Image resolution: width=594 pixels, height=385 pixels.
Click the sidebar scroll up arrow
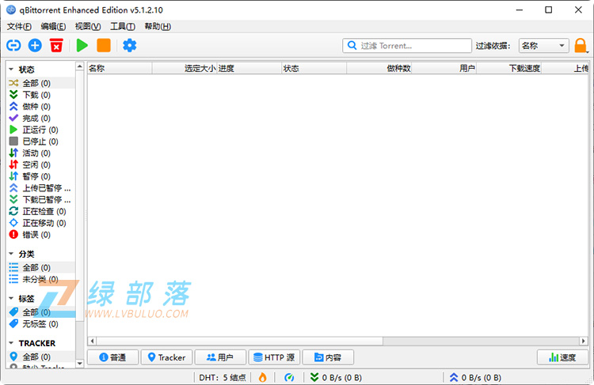pos(79,66)
